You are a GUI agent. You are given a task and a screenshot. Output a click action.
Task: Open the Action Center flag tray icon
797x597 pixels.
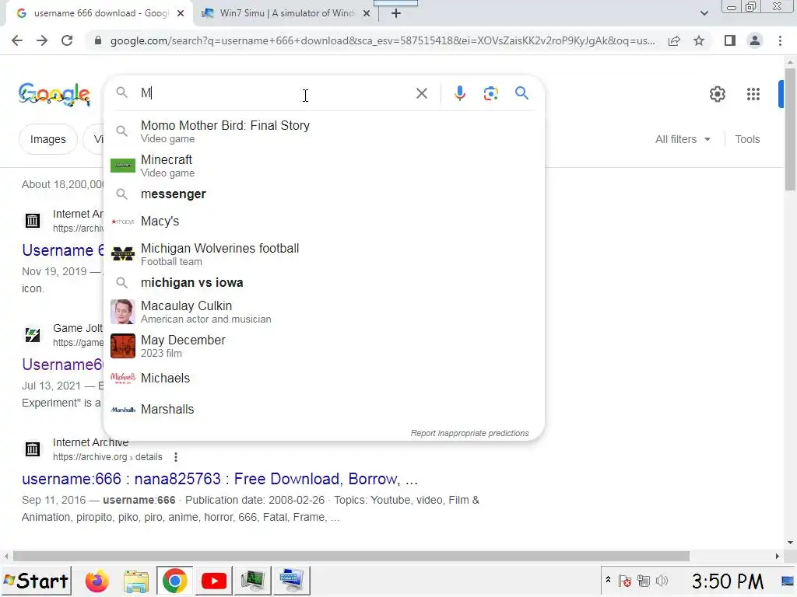pos(625,581)
